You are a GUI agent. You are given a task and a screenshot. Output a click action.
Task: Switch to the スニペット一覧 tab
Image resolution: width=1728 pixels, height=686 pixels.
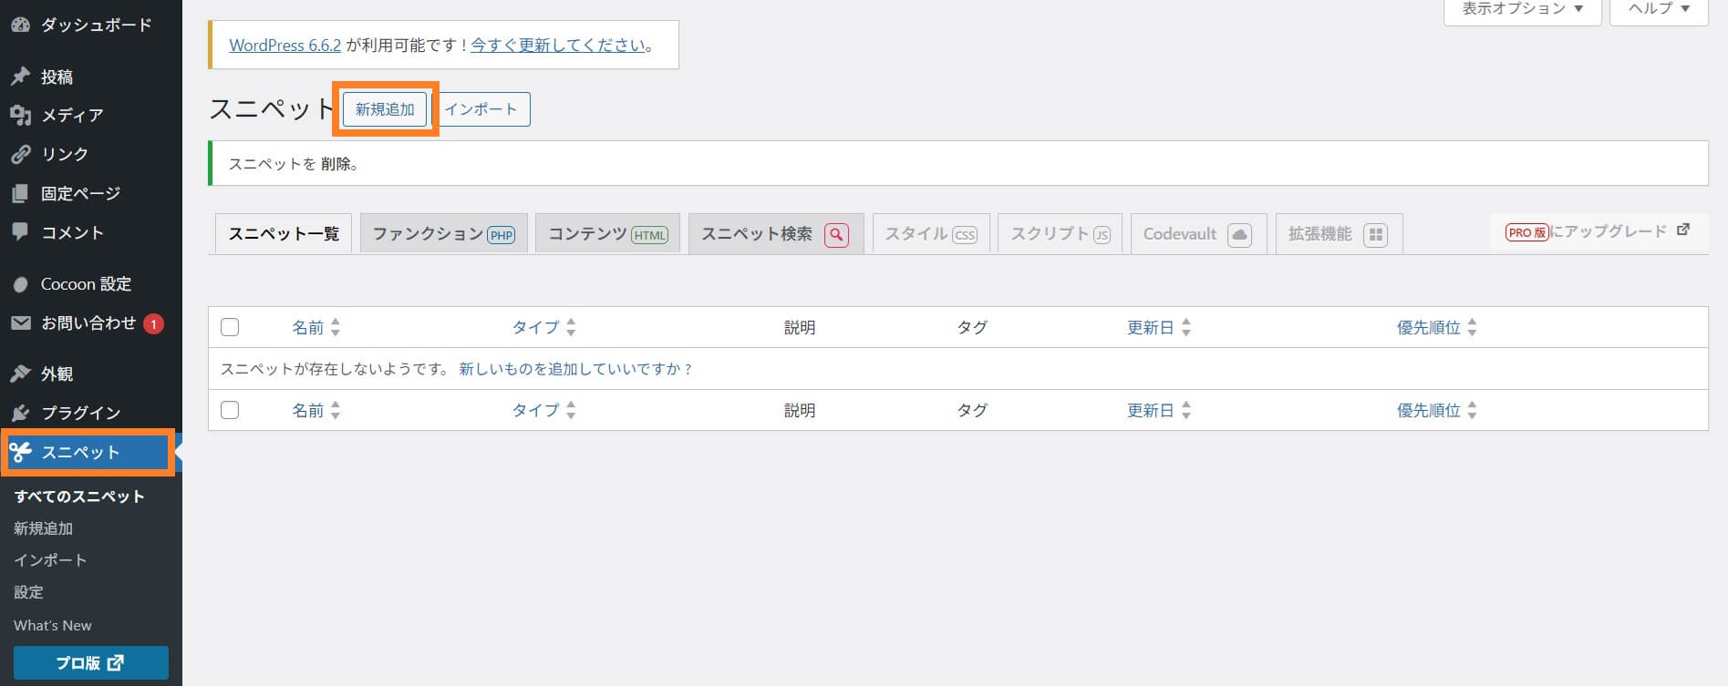point(284,234)
